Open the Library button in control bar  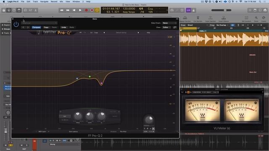4,10
